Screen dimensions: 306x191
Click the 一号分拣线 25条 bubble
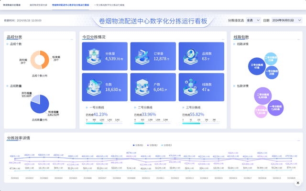[x=272, y=73]
